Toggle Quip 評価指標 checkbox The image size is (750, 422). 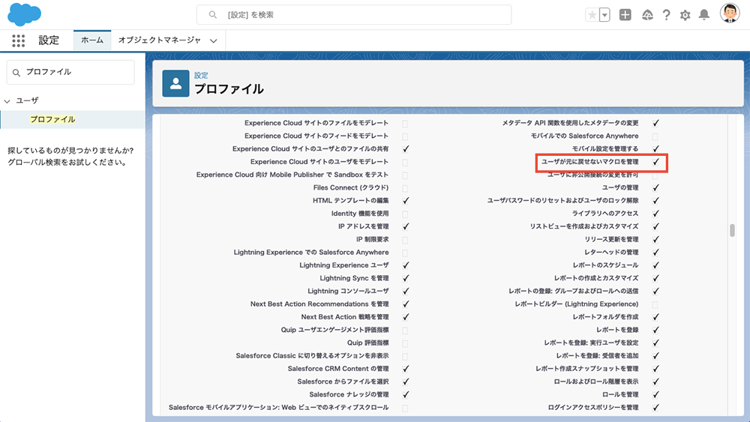405,343
